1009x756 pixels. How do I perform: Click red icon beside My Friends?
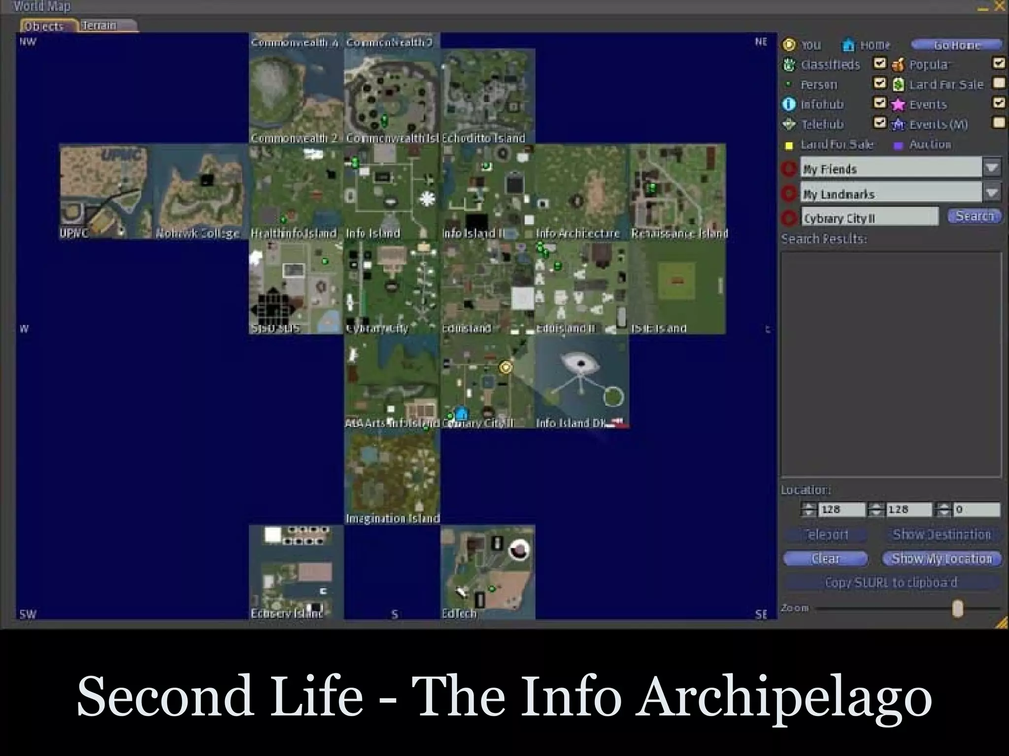[789, 168]
